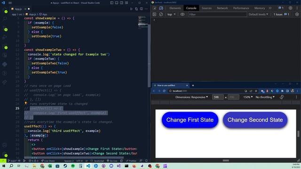Open the Memory tab
Screen dimensions: 301x169
259,8
